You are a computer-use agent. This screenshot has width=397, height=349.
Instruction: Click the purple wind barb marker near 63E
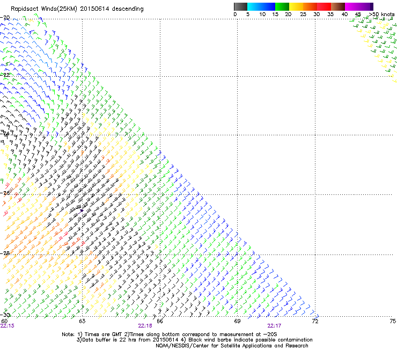click(x=81, y=211)
